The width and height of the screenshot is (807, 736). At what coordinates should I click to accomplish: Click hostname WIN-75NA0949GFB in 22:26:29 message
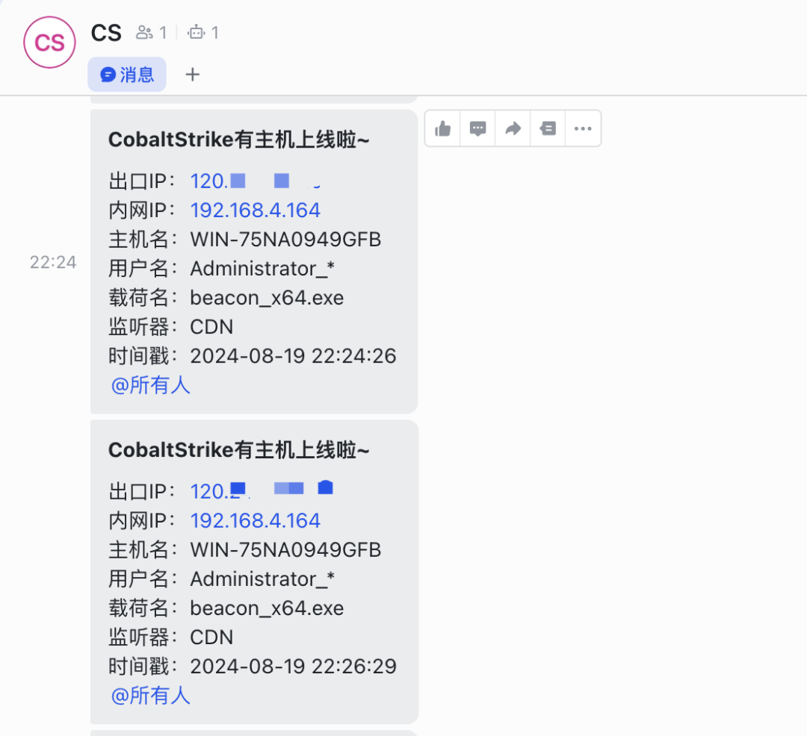pos(285,550)
